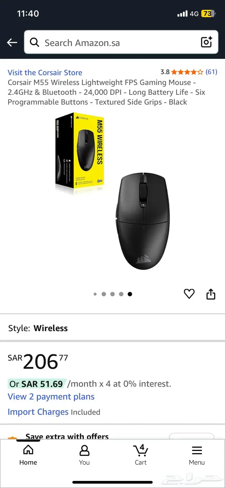
Task: Open Import Charges details
Action: click(x=38, y=412)
